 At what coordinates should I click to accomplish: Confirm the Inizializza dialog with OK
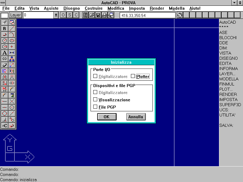[x=107, y=117]
